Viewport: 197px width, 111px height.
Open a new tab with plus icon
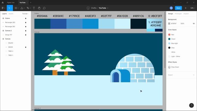pyautogui.click(x=31, y=2)
